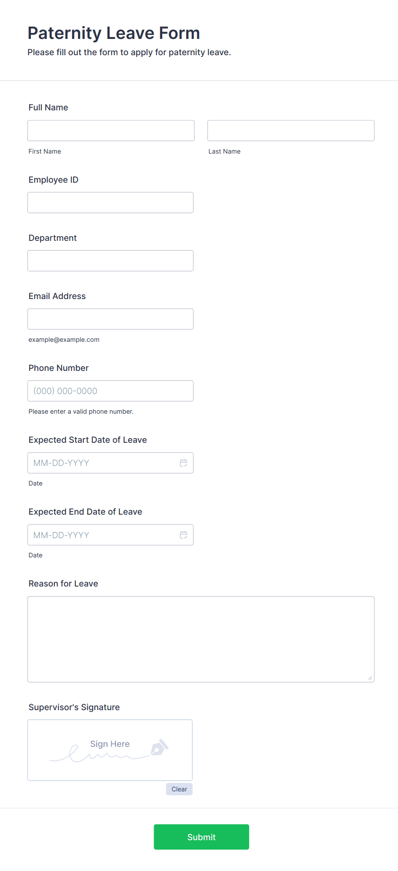The width and height of the screenshot is (398, 871).
Task: Click the Reason for Leave label
Action: [63, 584]
